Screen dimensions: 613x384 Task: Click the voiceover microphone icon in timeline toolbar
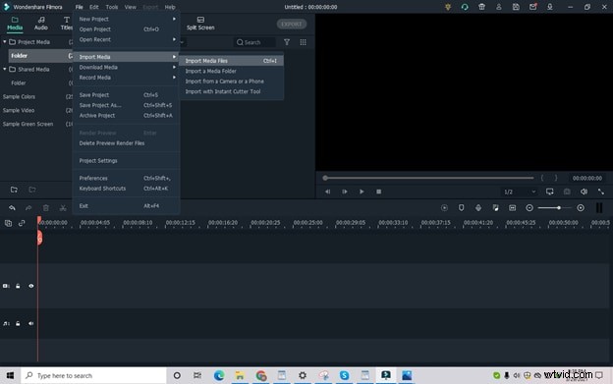(x=478, y=208)
